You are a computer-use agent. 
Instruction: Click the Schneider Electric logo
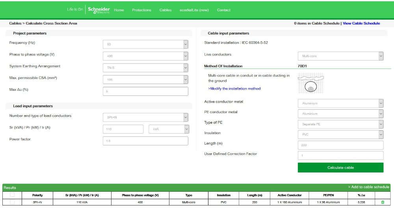[98, 10]
